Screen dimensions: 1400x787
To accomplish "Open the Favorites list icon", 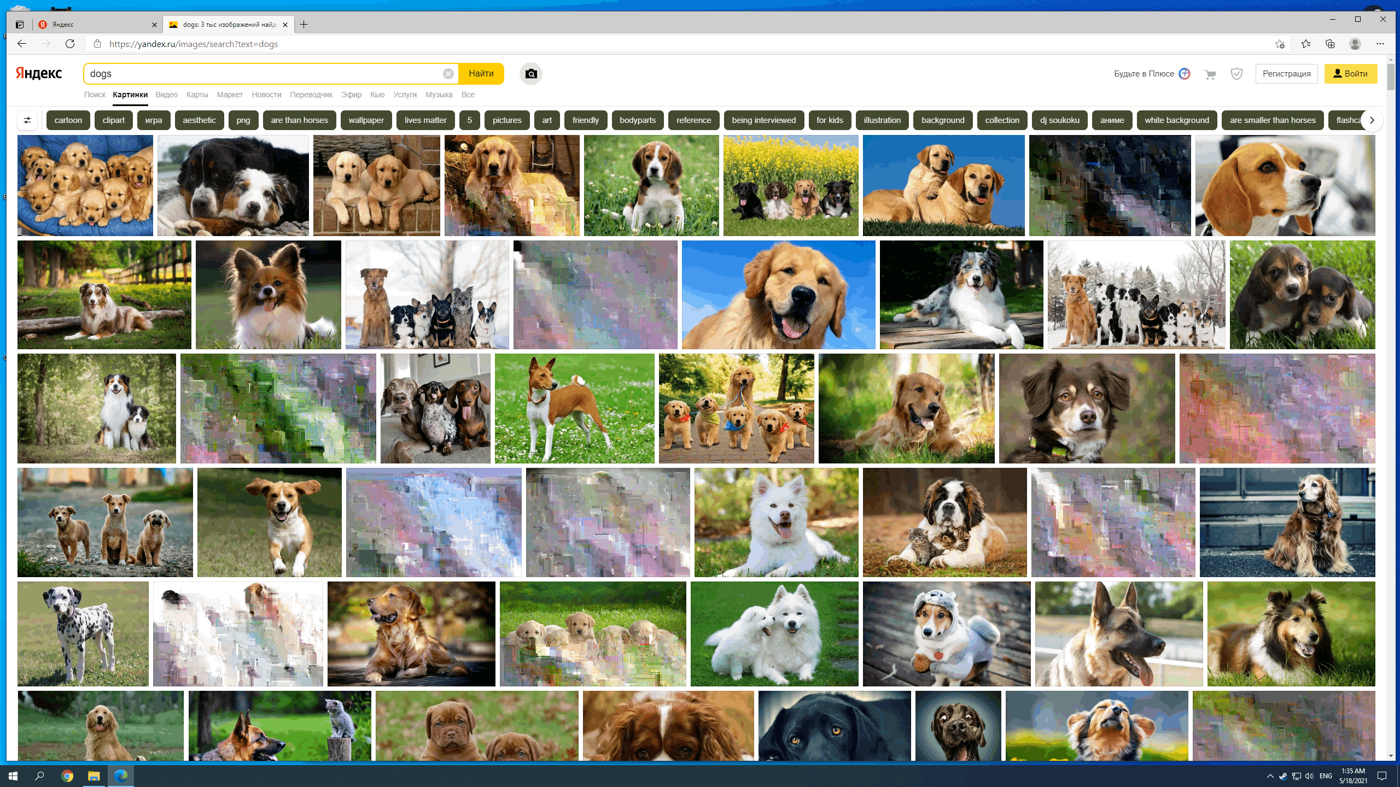I will [1306, 44].
